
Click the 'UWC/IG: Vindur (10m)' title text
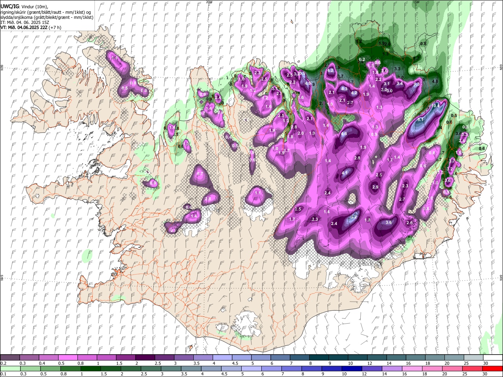pyautogui.click(x=24, y=7)
